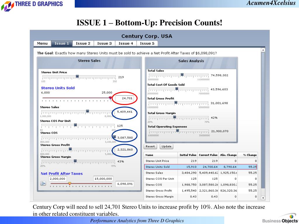The width and height of the screenshot is (299, 224).
Task: Click the Total Sales value 74,598,302
Action: pyautogui.click(x=219, y=75)
